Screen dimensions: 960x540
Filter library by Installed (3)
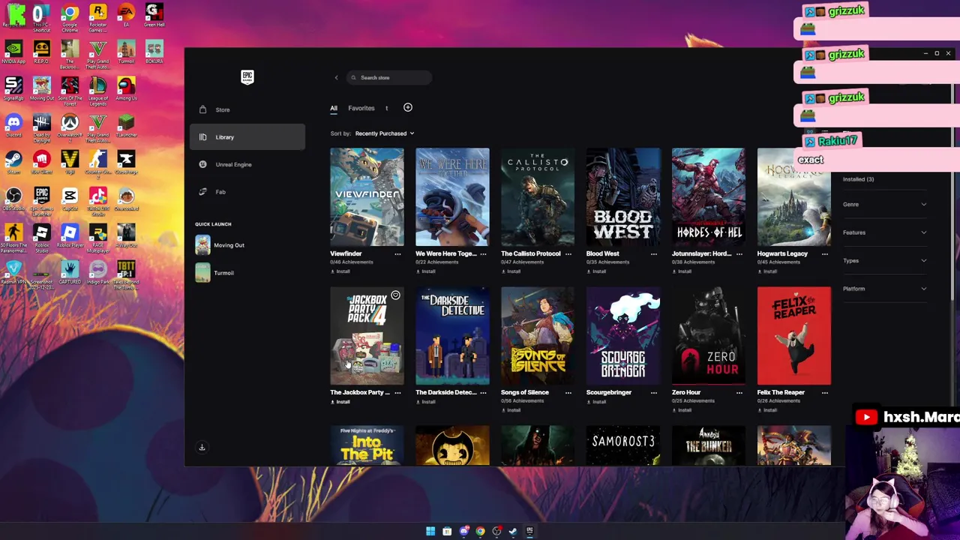[858, 179]
